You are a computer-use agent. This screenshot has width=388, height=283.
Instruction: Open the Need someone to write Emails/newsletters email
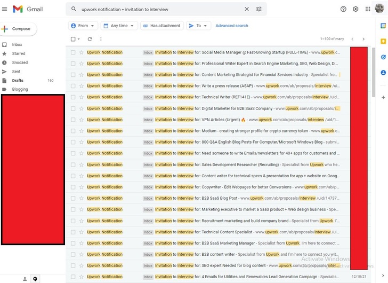click(208, 153)
